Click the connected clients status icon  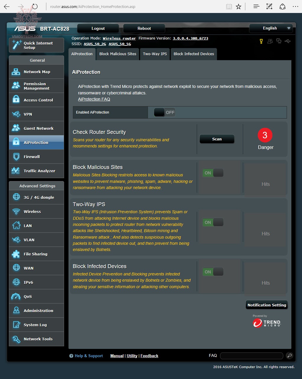(x=270, y=41)
